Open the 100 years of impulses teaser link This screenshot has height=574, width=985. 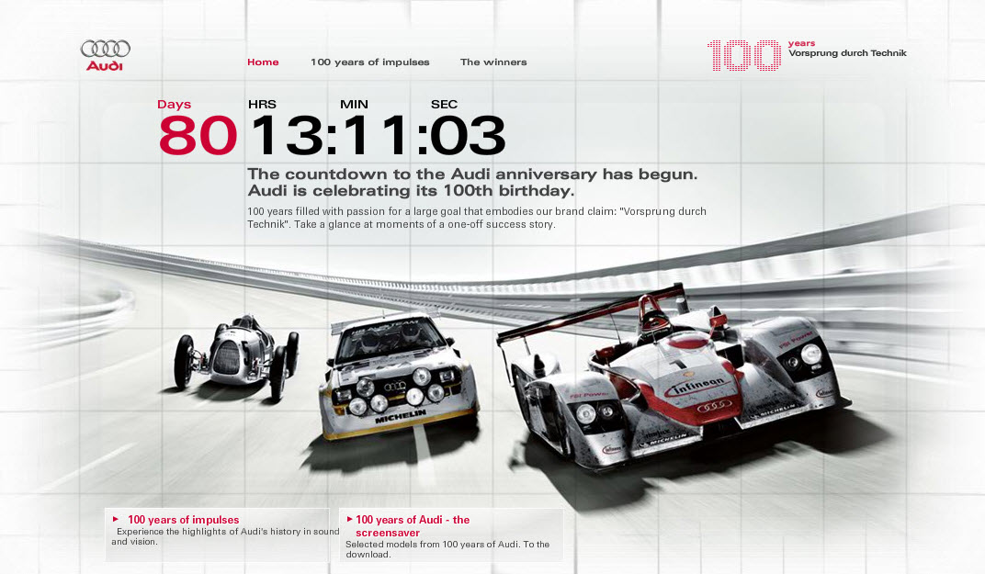coord(184,520)
